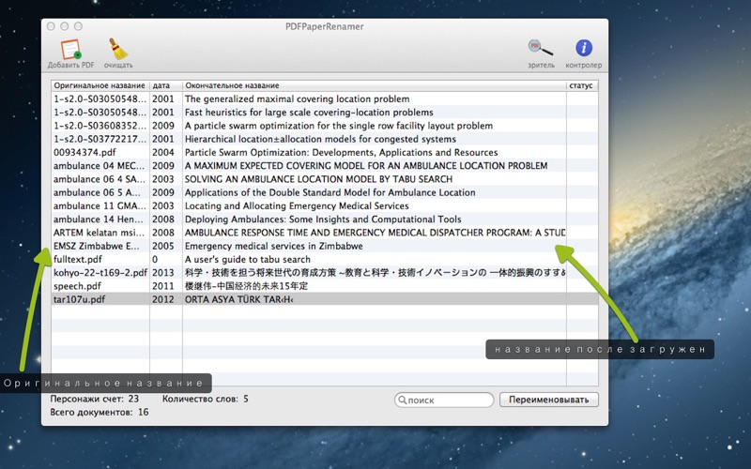Select file name 'ARTEM kelatan msi…'
Viewport: 751px width, 469px height.
(99, 233)
